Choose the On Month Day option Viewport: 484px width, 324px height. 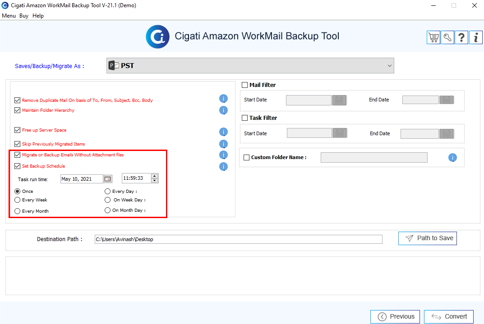point(107,210)
